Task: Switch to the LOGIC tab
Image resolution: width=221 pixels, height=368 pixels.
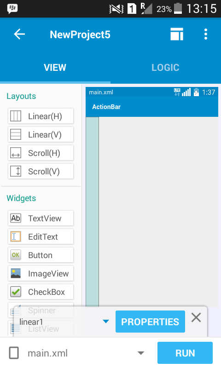Action: coord(165,68)
